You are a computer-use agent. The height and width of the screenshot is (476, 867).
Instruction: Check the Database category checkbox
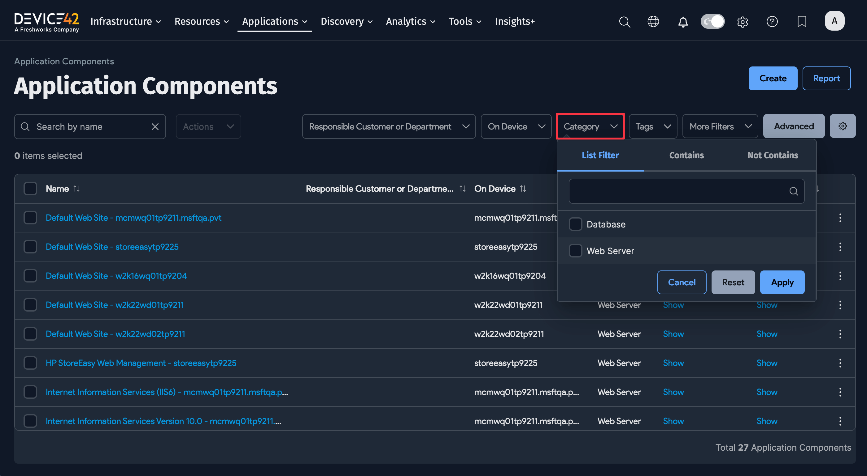(576, 224)
